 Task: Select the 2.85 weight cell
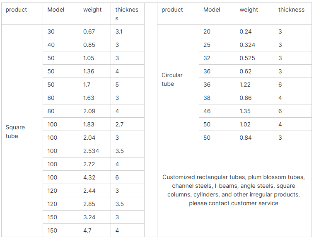pyautogui.click(x=95, y=204)
